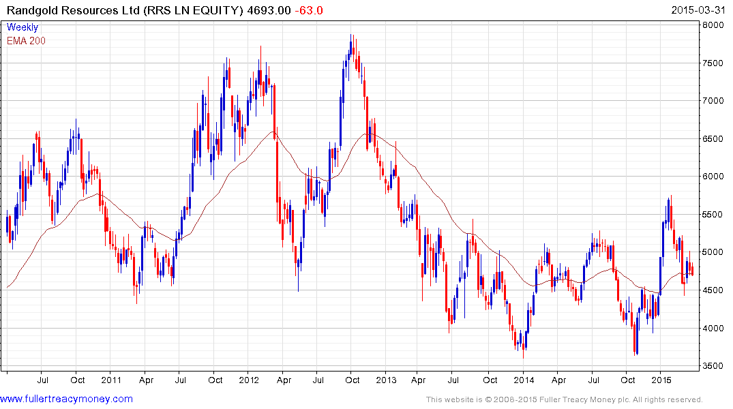
Task: Click the 7500 price axis label
Action: click(x=713, y=63)
